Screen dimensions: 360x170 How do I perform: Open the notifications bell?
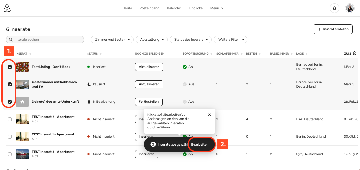[335, 8]
